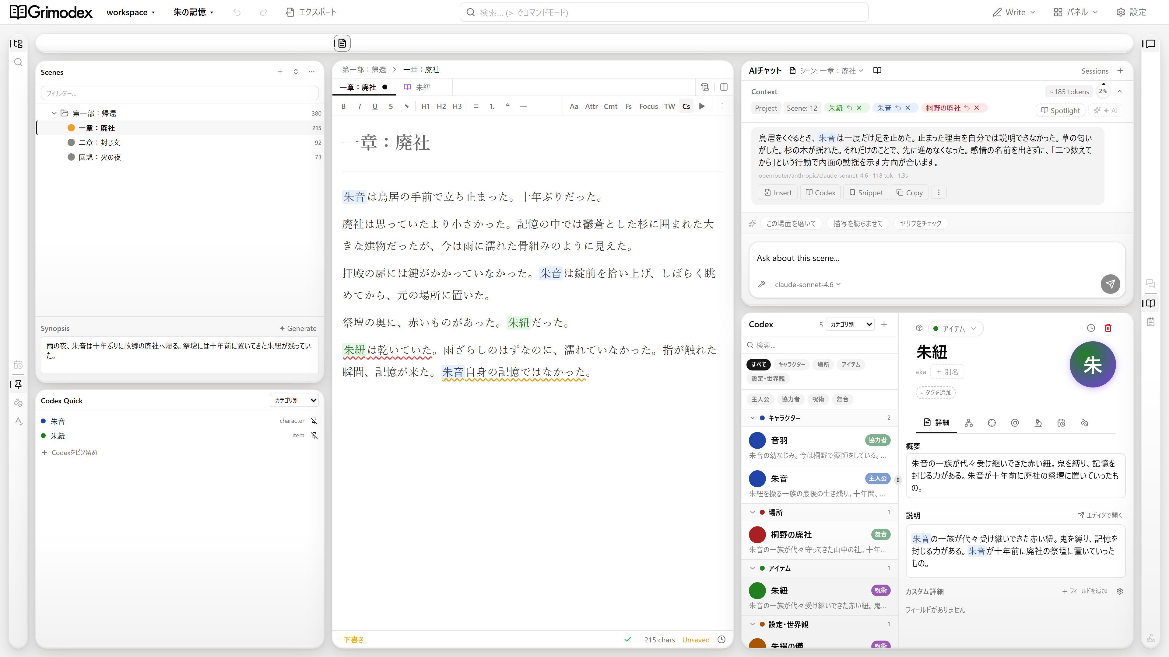Unpin 朱音 from Codex Quick
Viewport: 1169px width, 657px height.
314,421
